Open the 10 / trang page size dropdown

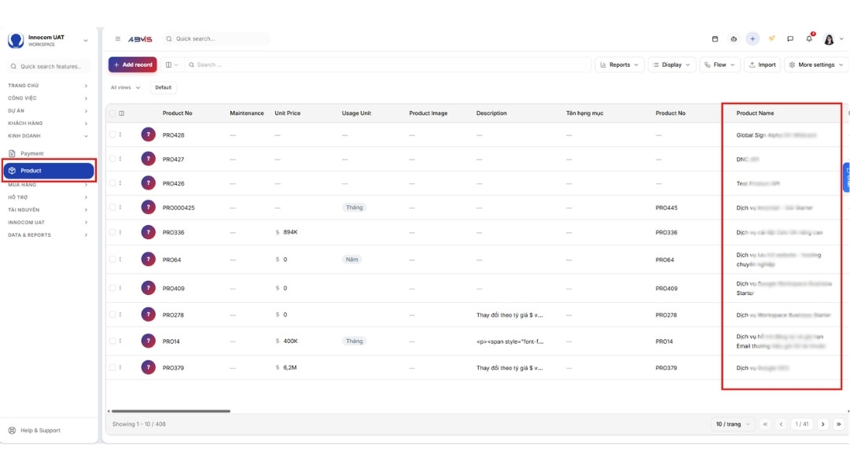click(732, 424)
